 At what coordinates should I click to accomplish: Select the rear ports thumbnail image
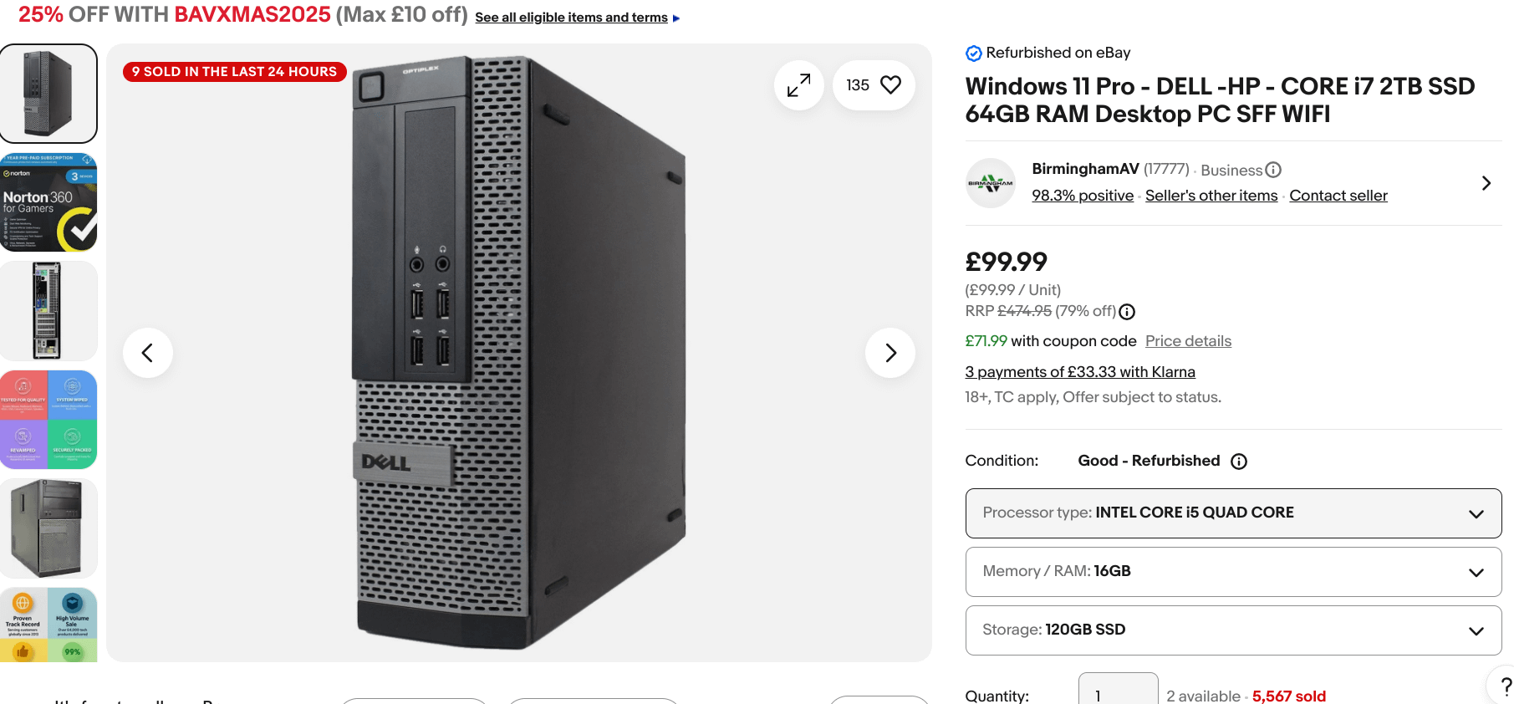click(x=48, y=311)
